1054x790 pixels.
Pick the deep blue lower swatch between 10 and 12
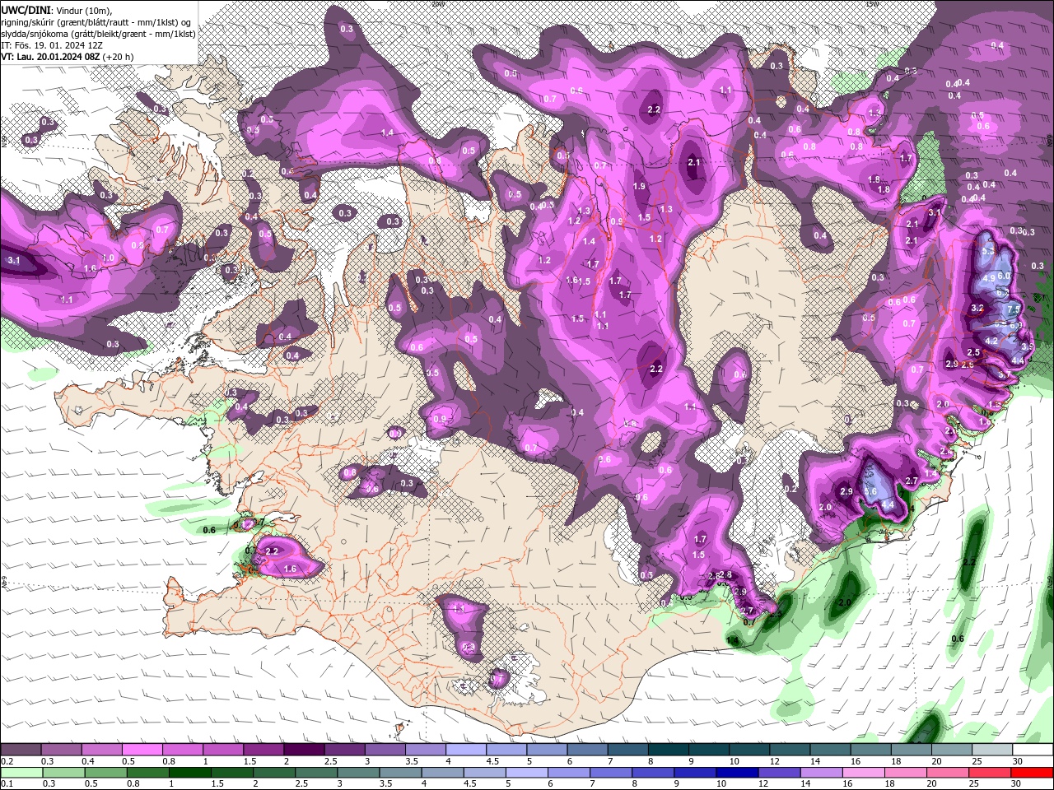tap(737, 773)
